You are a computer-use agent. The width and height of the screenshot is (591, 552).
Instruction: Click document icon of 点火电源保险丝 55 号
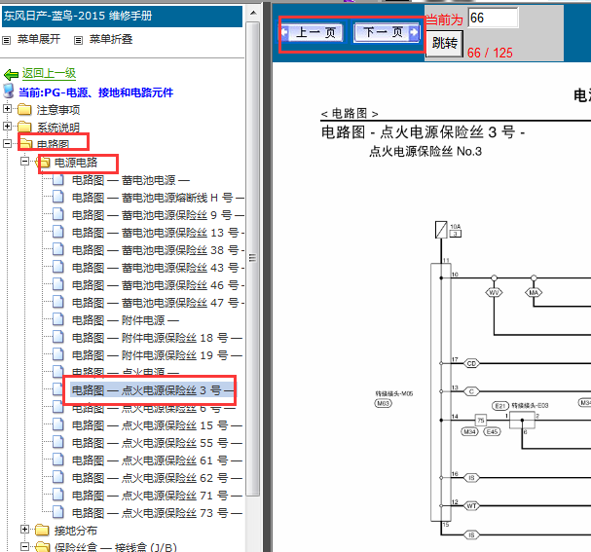(58, 442)
